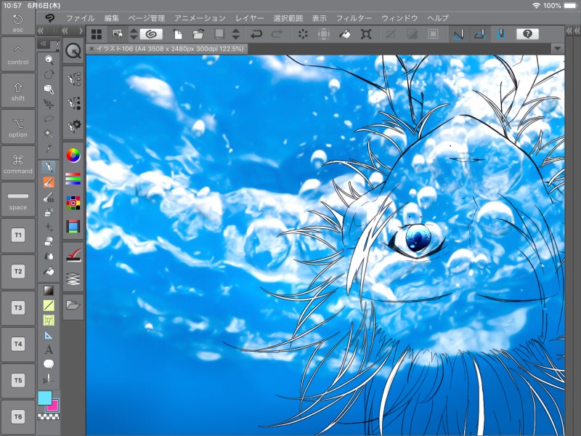The height and width of the screenshot is (436, 581).
Task: Select the Auto select magic wand tool
Action: click(49, 134)
